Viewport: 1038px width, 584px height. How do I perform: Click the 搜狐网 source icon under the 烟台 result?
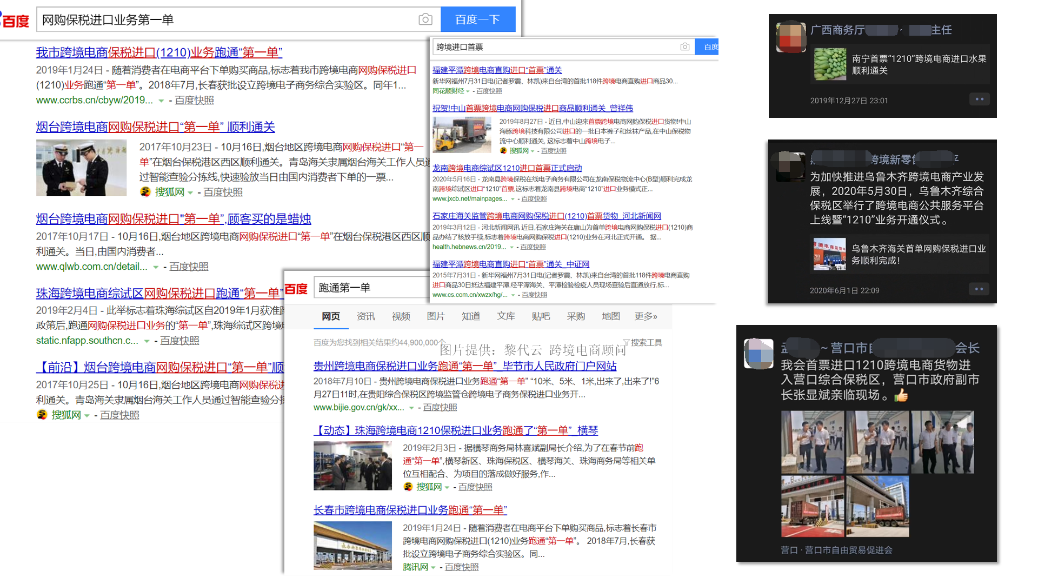point(145,192)
